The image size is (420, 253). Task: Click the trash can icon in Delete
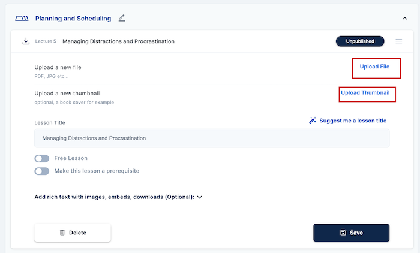pyautogui.click(x=62, y=233)
